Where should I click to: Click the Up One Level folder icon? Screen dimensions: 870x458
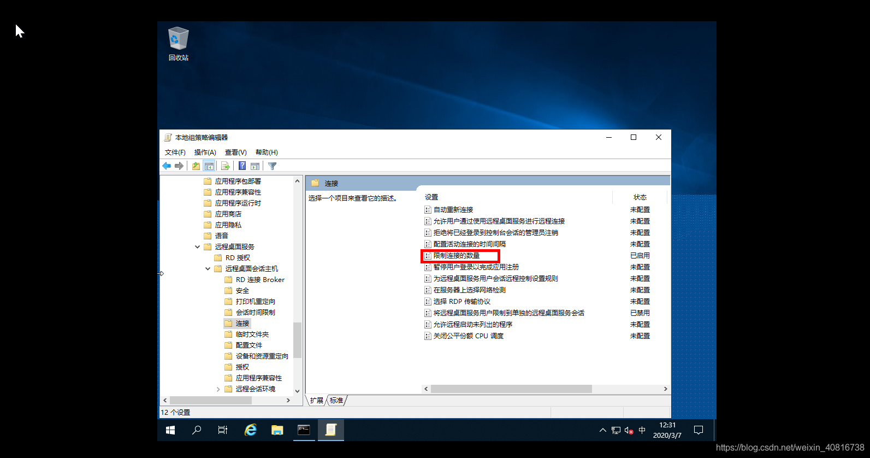click(x=196, y=166)
